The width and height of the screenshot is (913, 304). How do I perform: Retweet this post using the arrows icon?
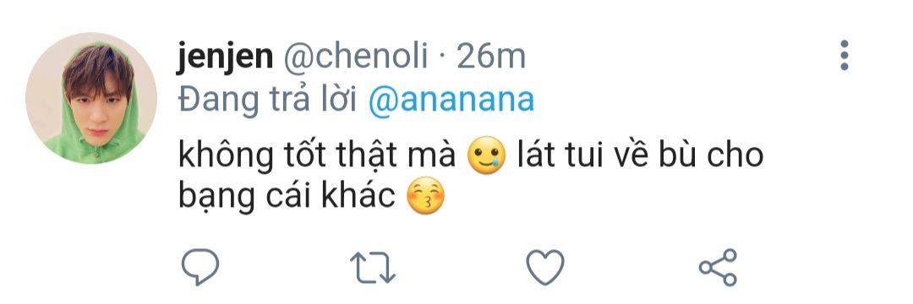[x=373, y=268]
